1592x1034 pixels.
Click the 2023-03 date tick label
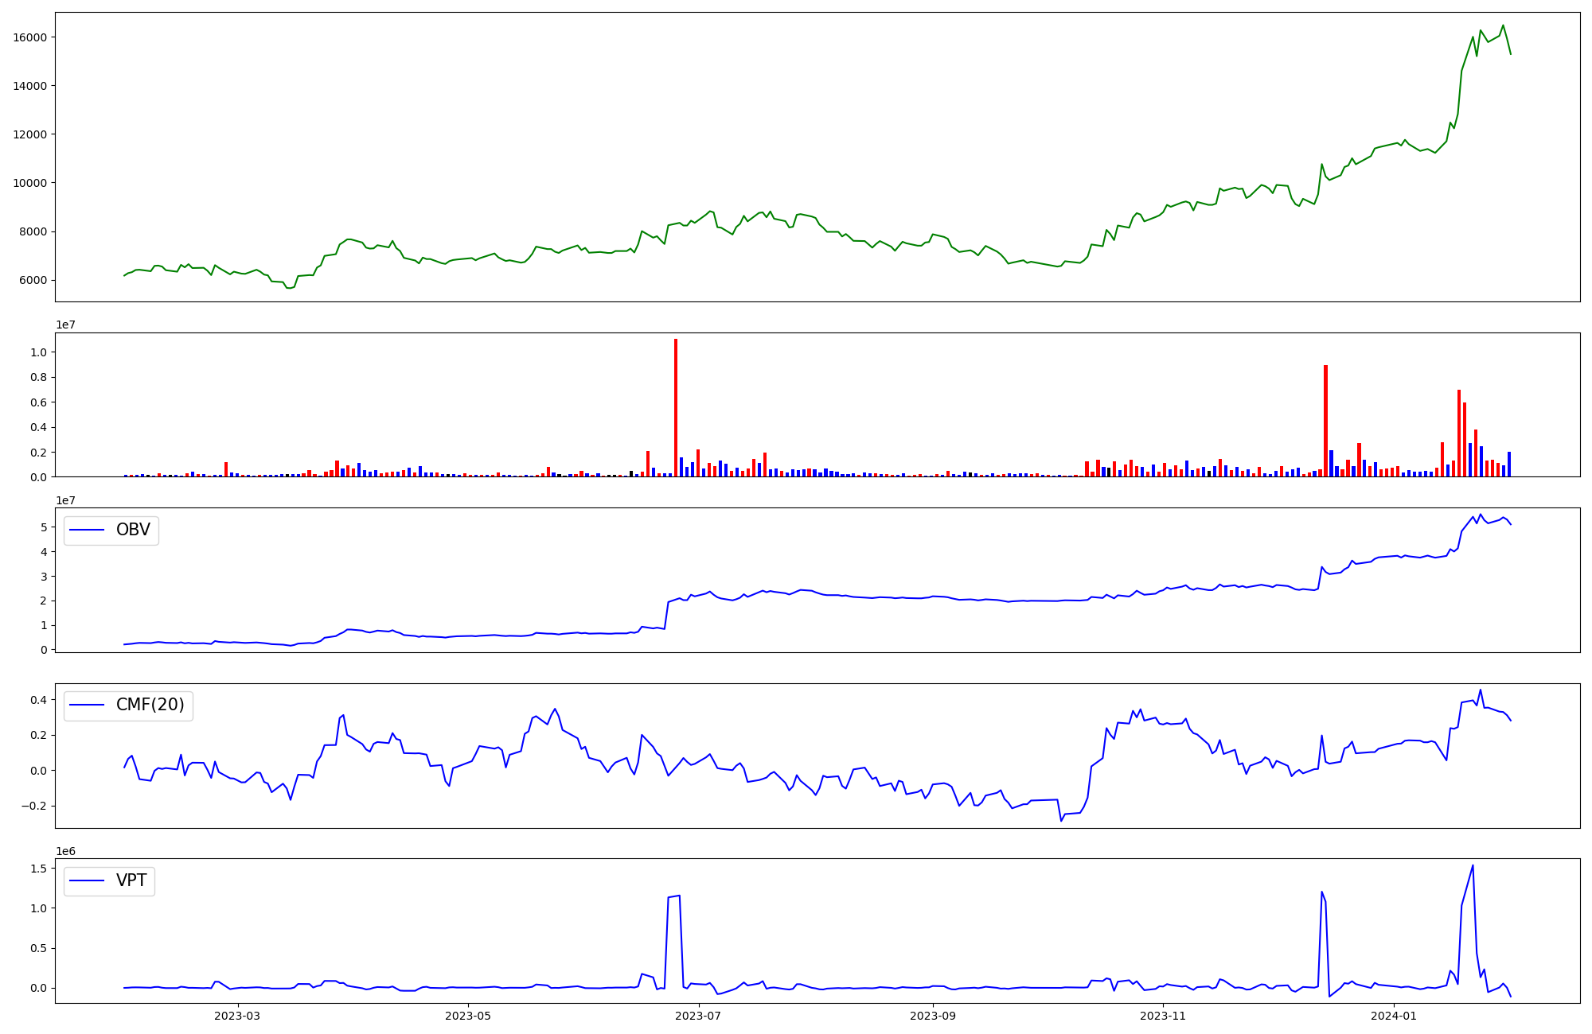[x=237, y=1016]
